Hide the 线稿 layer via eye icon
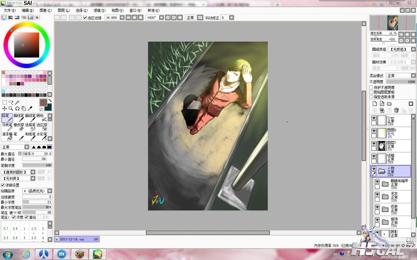This screenshot has height=260, width=417. pyautogui.click(x=374, y=156)
